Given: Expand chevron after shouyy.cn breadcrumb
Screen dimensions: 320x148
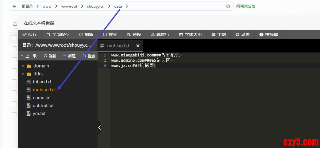Looking at the screenshot, I should pyautogui.click(x=109, y=6).
